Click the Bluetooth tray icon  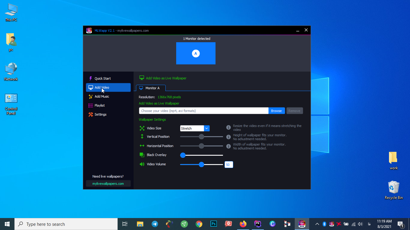pyautogui.click(x=324, y=224)
